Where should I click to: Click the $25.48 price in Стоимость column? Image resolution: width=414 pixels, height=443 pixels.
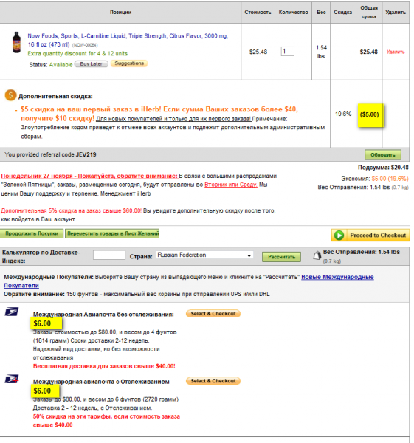coord(258,52)
